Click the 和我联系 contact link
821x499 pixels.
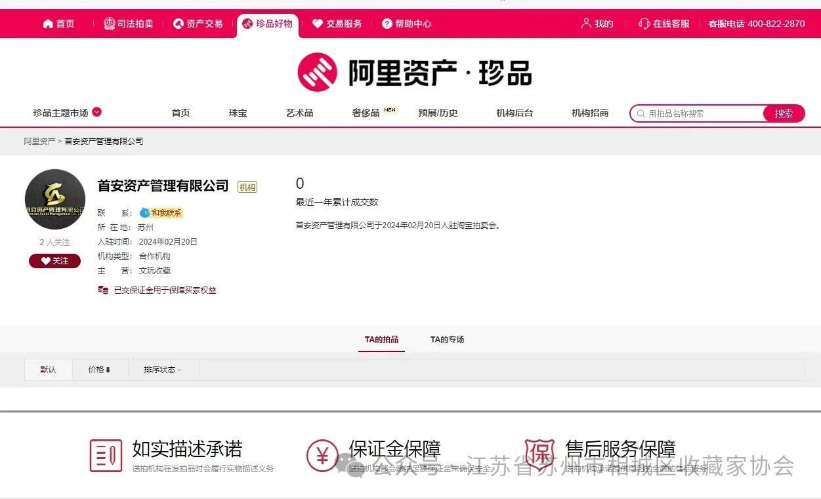click(166, 213)
